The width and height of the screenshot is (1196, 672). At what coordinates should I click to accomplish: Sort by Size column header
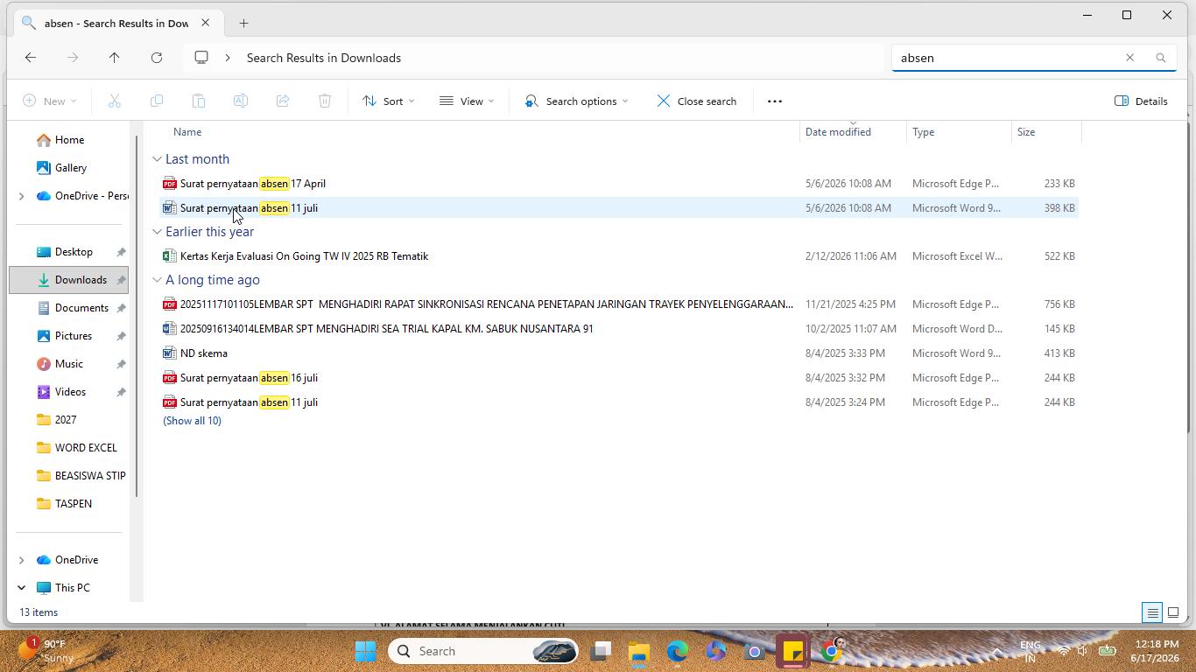[x=1025, y=132]
